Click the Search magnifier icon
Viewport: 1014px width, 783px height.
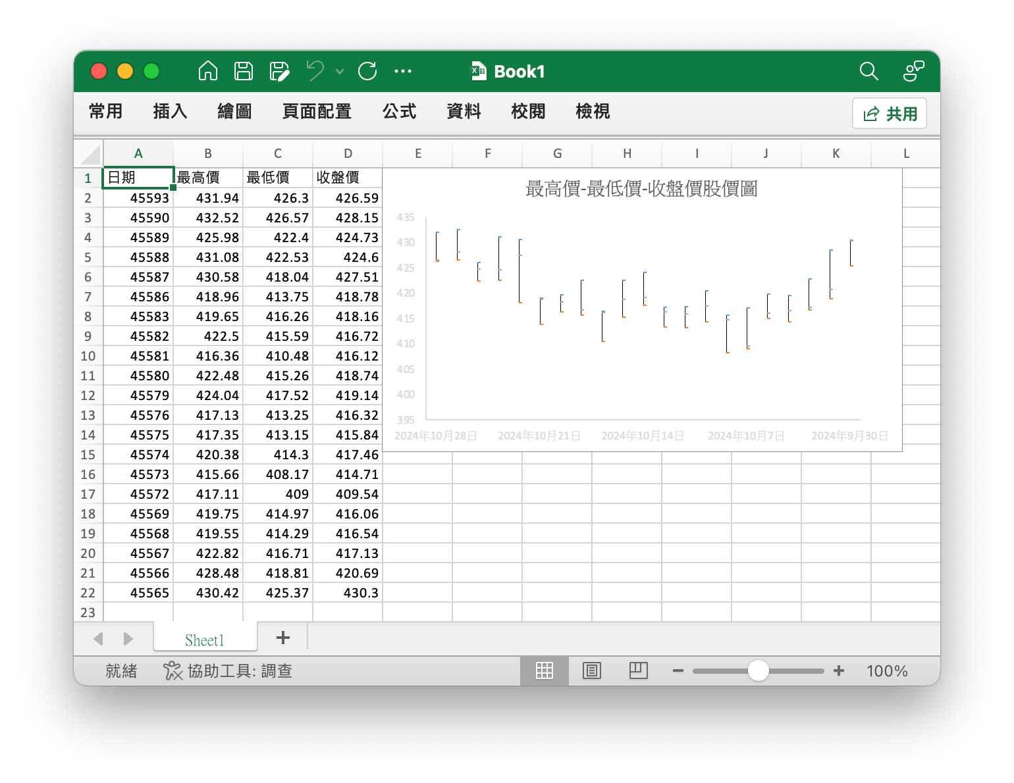click(869, 71)
